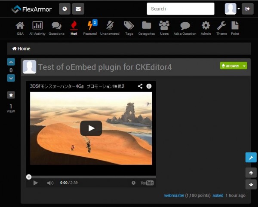Expand the user avatar dropdown menu

239,9
